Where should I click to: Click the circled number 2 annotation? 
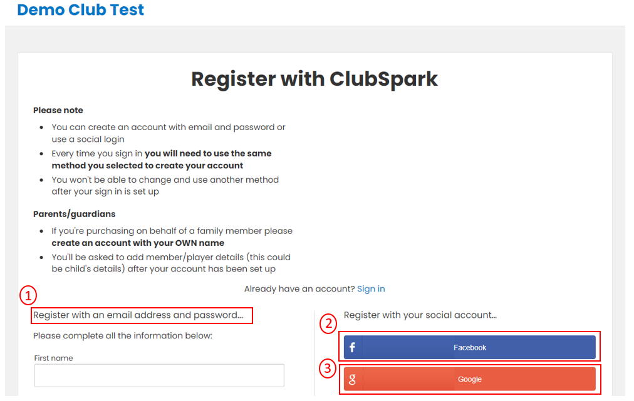click(x=328, y=323)
